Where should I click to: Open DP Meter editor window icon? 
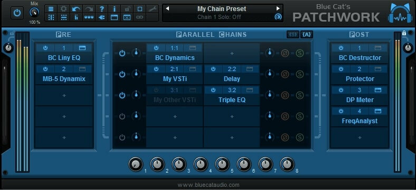coord(378,90)
